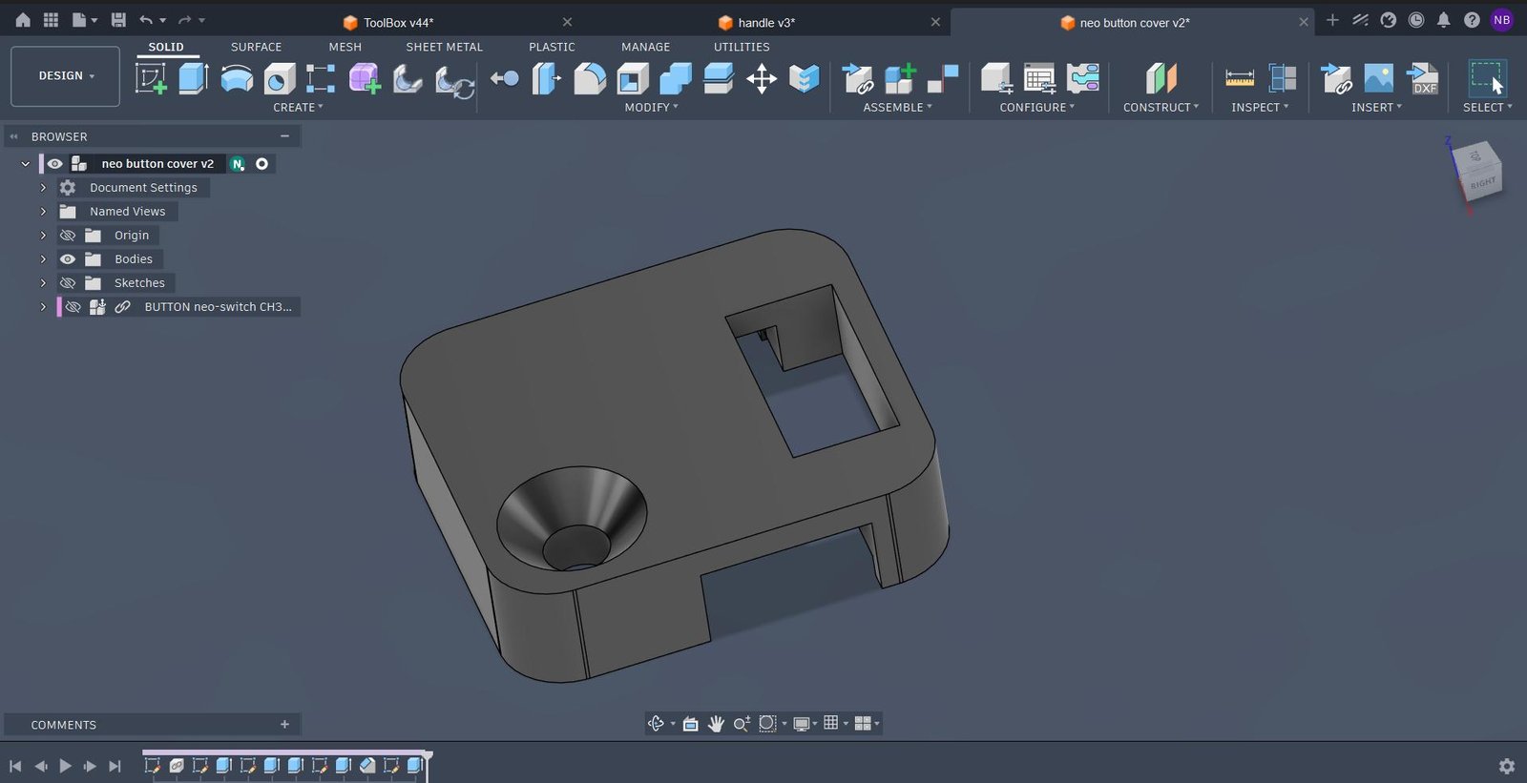The width and height of the screenshot is (1527, 783).
Task: Expand the Bodies folder
Action: coord(43,259)
